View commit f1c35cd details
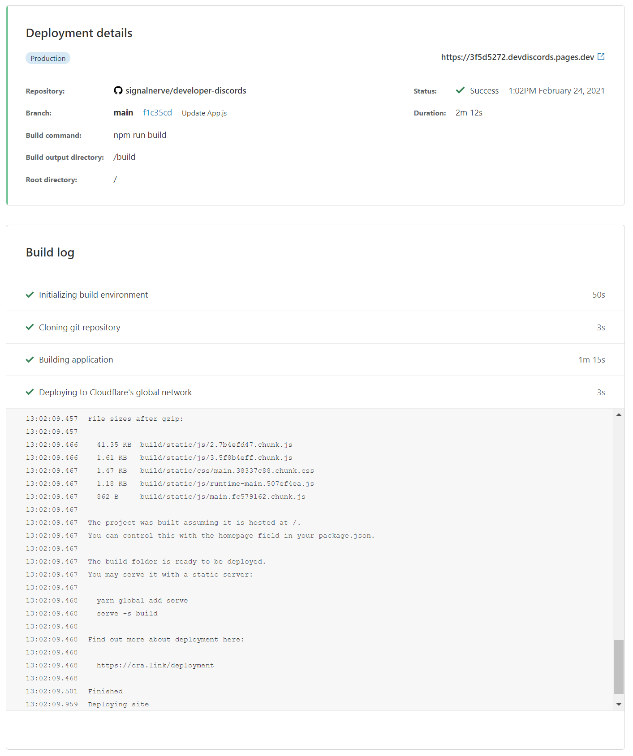633x756 pixels. click(157, 112)
